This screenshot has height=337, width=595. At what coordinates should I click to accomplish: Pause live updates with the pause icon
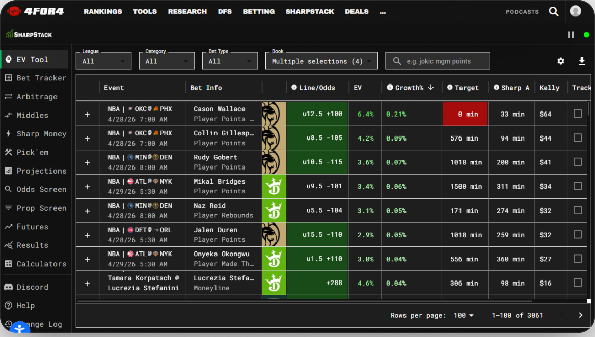point(571,35)
